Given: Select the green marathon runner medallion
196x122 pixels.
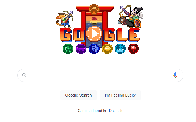Looking at the screenshot, I should click(68, 49).
